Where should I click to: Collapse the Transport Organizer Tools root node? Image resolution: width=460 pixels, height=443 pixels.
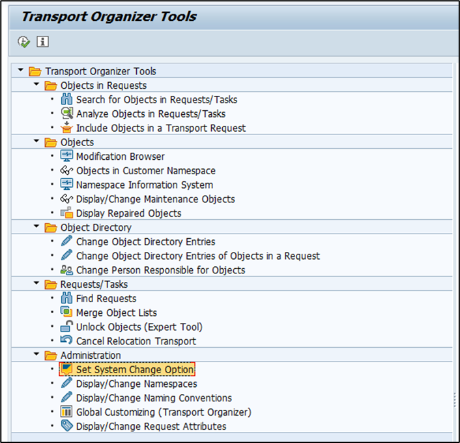[22, 71]
